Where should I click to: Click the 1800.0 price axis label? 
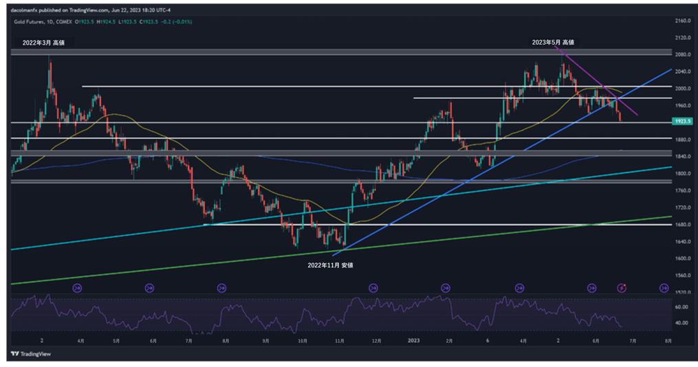click(x=682, y=173)
